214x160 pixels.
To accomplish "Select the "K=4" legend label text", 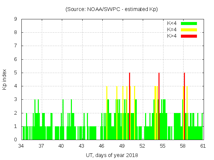I will pyautogui.click(x=172, y=30).
